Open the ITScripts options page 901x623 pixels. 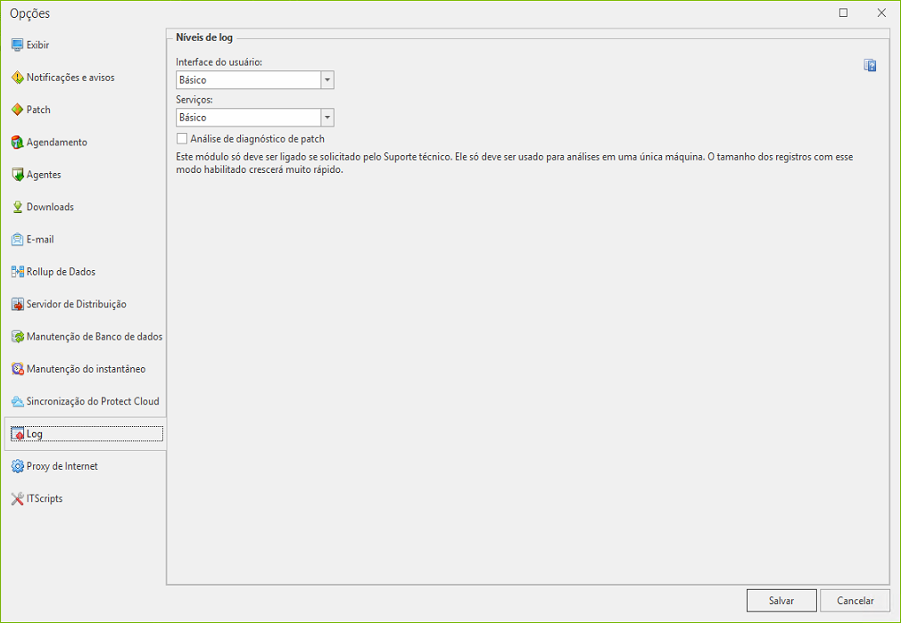[45, 499]
